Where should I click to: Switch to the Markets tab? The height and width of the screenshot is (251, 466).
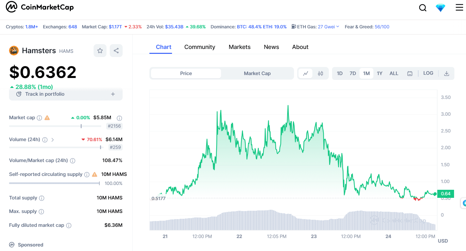click(x=239, y=47)
